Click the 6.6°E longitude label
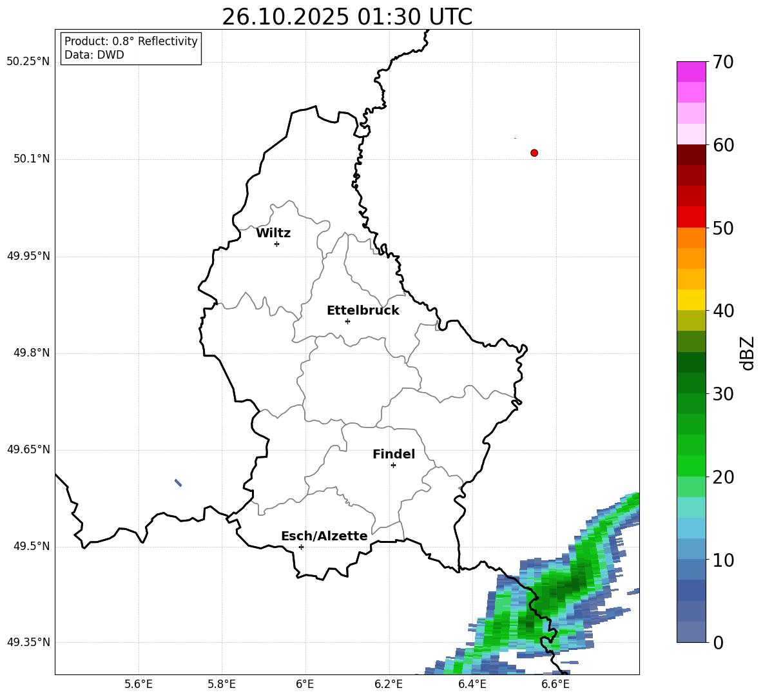Screen dimensions: 763x697 (555, 684)
